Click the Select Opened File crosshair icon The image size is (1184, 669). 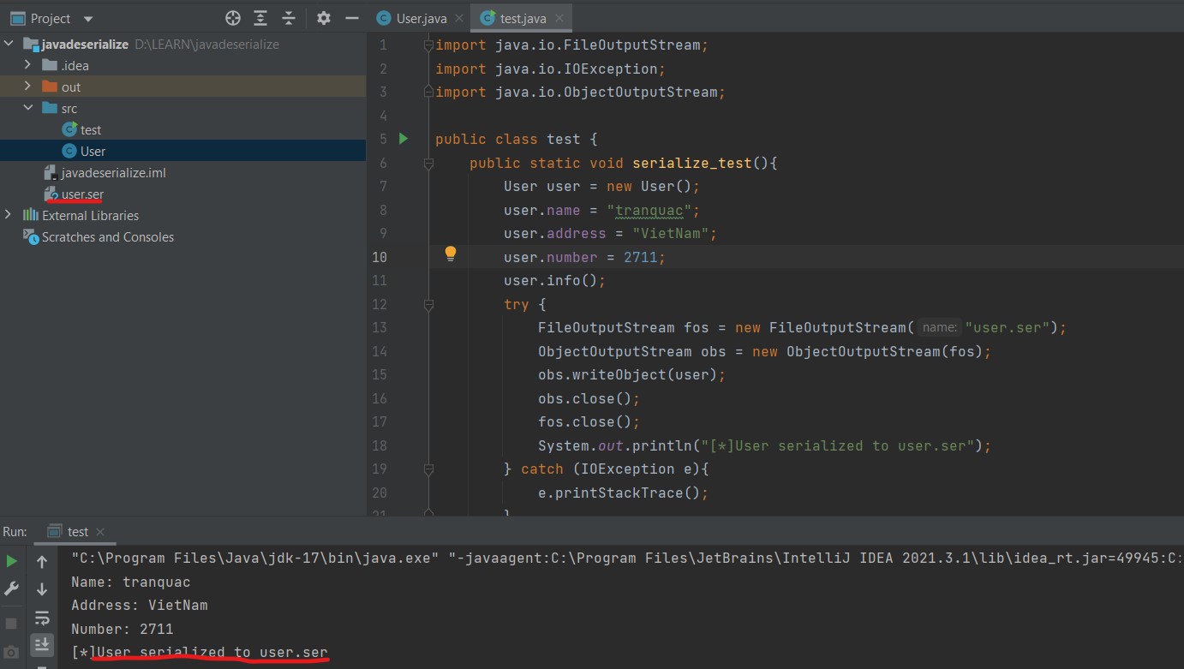(233, 17)
